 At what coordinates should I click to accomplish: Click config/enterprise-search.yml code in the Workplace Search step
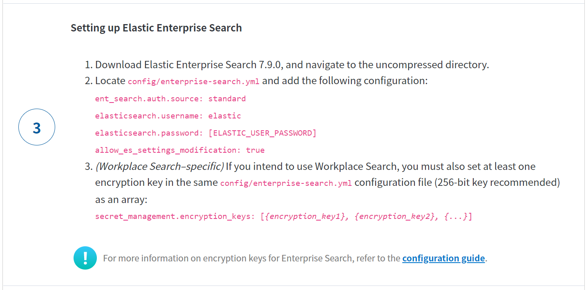[286, 183]
